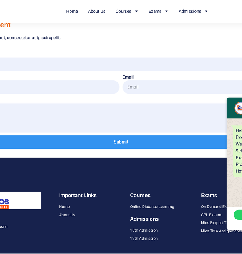The image size is (242, 254).
Task: Open Online Distance Learning footer link
Action: (152, 207)
